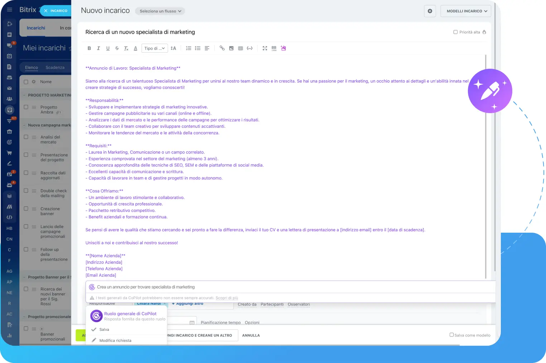This screenshot has height=363, width=546.
Task: Select the Analisi del mercato task checkbox
Action: coord(26,137)
